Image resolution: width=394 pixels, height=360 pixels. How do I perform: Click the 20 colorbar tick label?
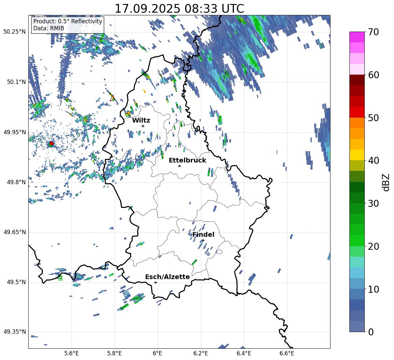[x=373, y=246]
